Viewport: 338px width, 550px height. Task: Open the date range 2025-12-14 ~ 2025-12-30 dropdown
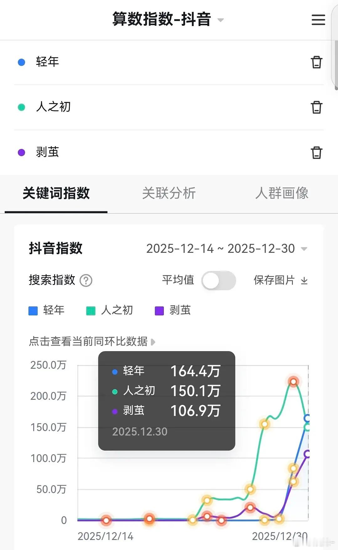227,248
